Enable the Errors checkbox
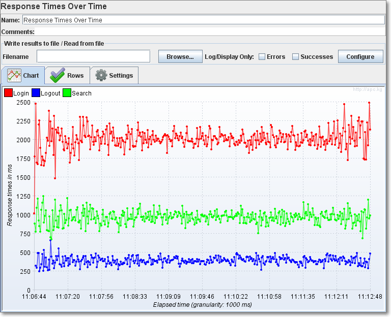Screen dimensions: 391x317 click(x=262, y=57)
